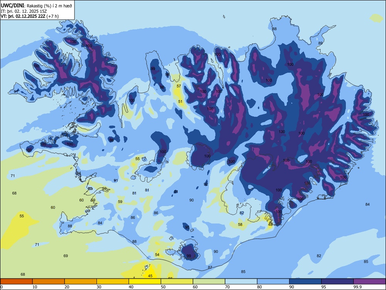
Task: Click the map humidity value '45'
Action: tap(150, 276)
